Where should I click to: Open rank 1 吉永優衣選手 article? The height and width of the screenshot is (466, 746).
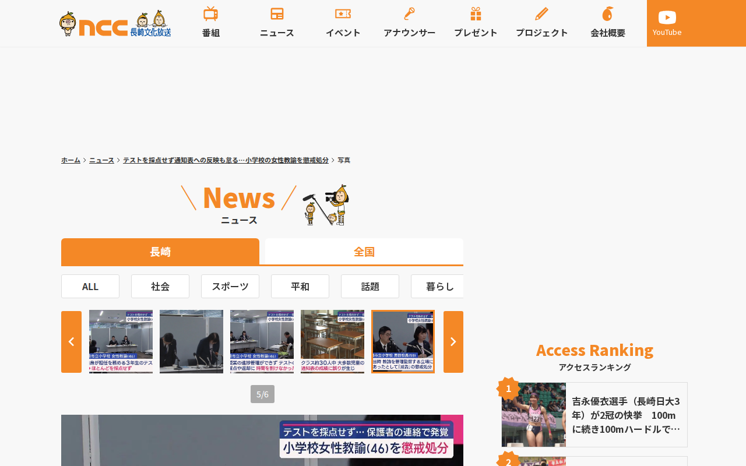594,415
